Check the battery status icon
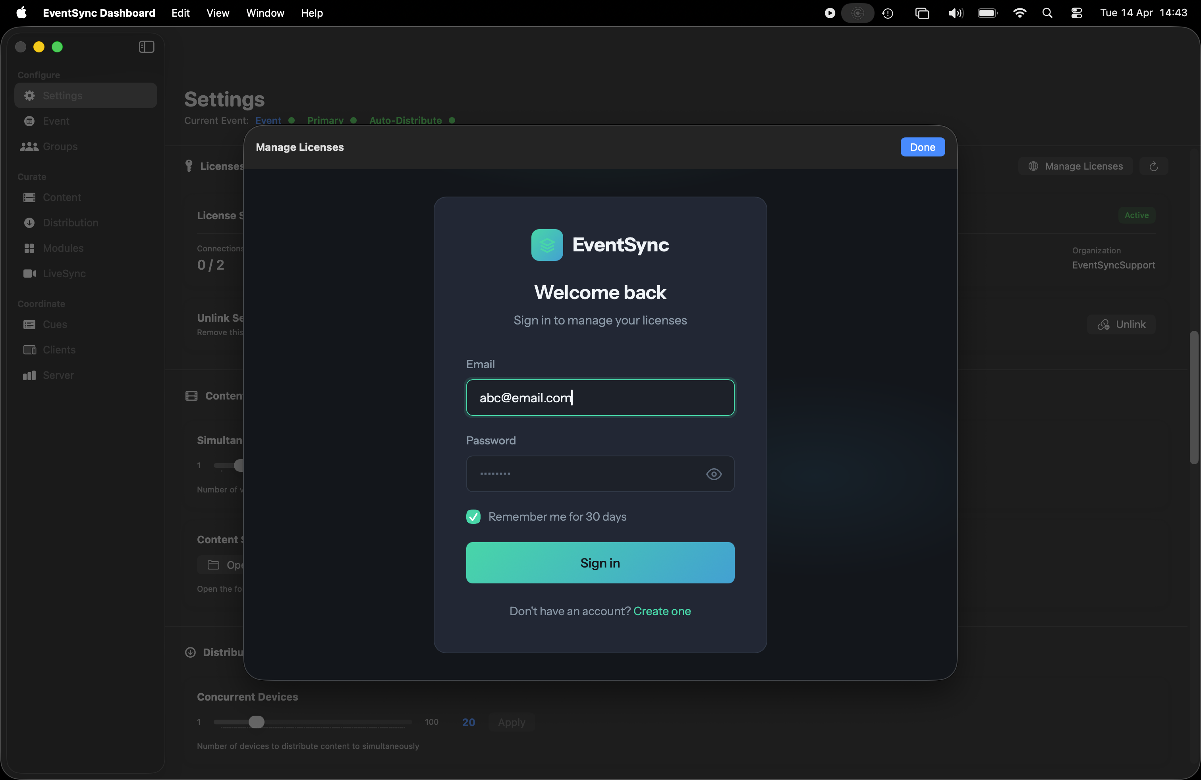 pyautogui.click(x=988, y=13)
